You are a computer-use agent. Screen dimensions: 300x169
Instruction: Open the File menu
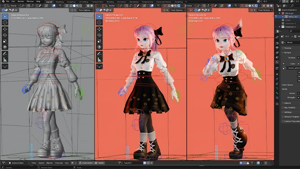[x=7, y=1]
